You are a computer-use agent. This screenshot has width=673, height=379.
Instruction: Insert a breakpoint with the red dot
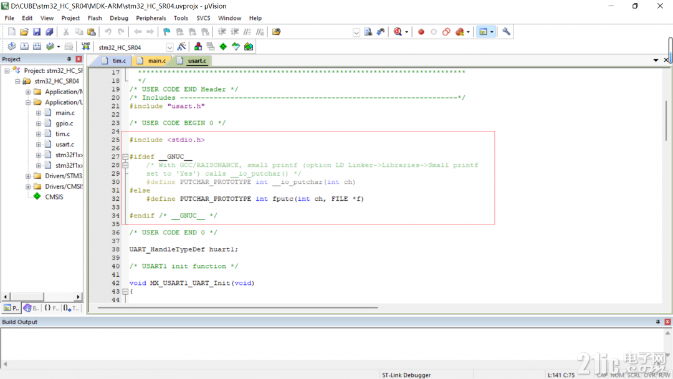421,32
